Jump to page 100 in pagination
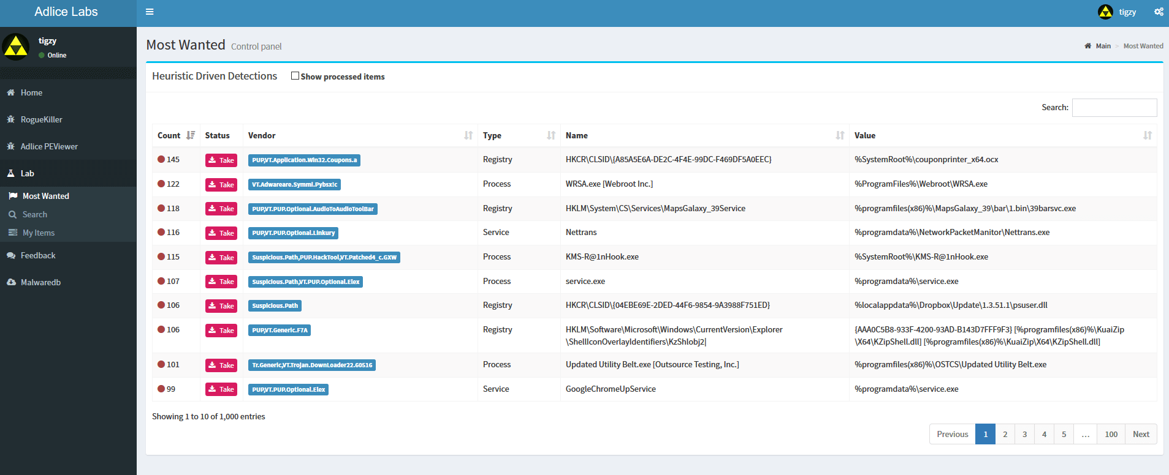This screenshot has width=1169, height=475. 1111,434
